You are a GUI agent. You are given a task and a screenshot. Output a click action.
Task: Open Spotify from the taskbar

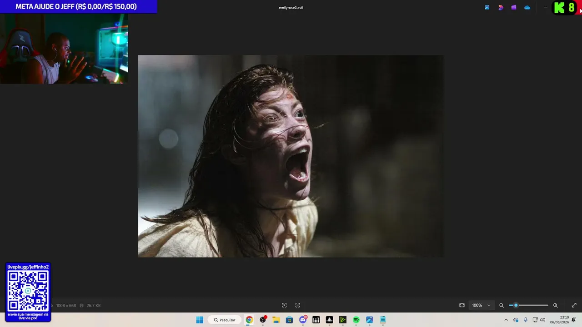[x=356, y=320]
